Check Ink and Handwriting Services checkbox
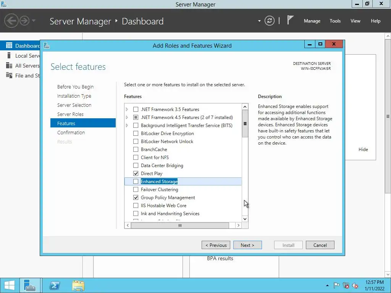This screenshot has width=391, height=293. point(136,214)
